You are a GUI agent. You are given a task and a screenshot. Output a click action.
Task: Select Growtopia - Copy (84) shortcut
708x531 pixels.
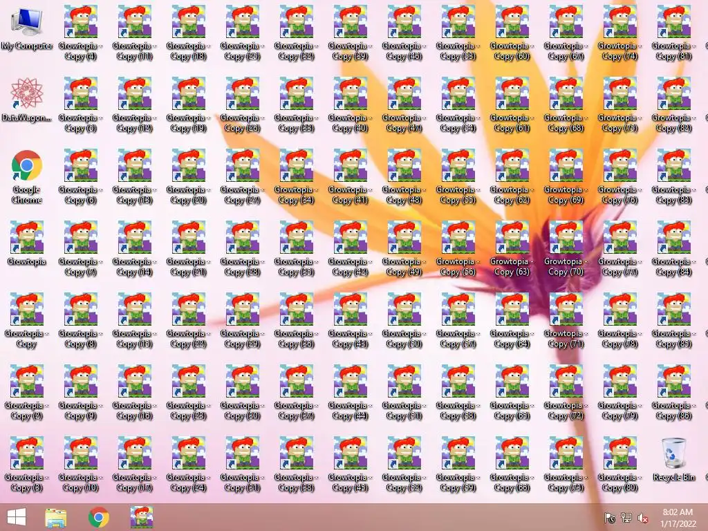click(x=673, y=249)
